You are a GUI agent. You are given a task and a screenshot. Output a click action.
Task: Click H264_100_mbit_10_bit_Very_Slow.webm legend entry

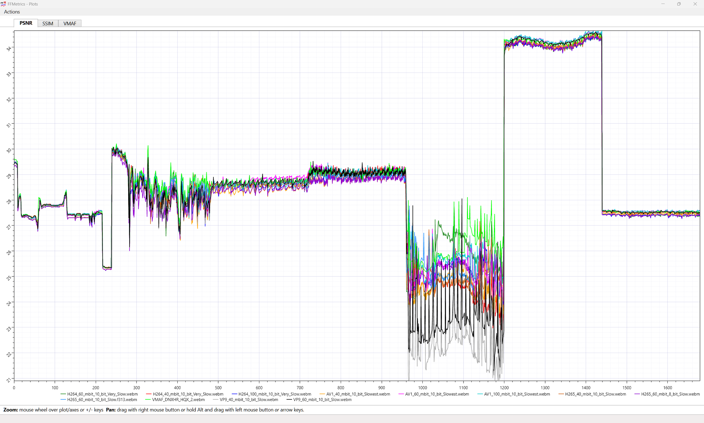(275, 394)
